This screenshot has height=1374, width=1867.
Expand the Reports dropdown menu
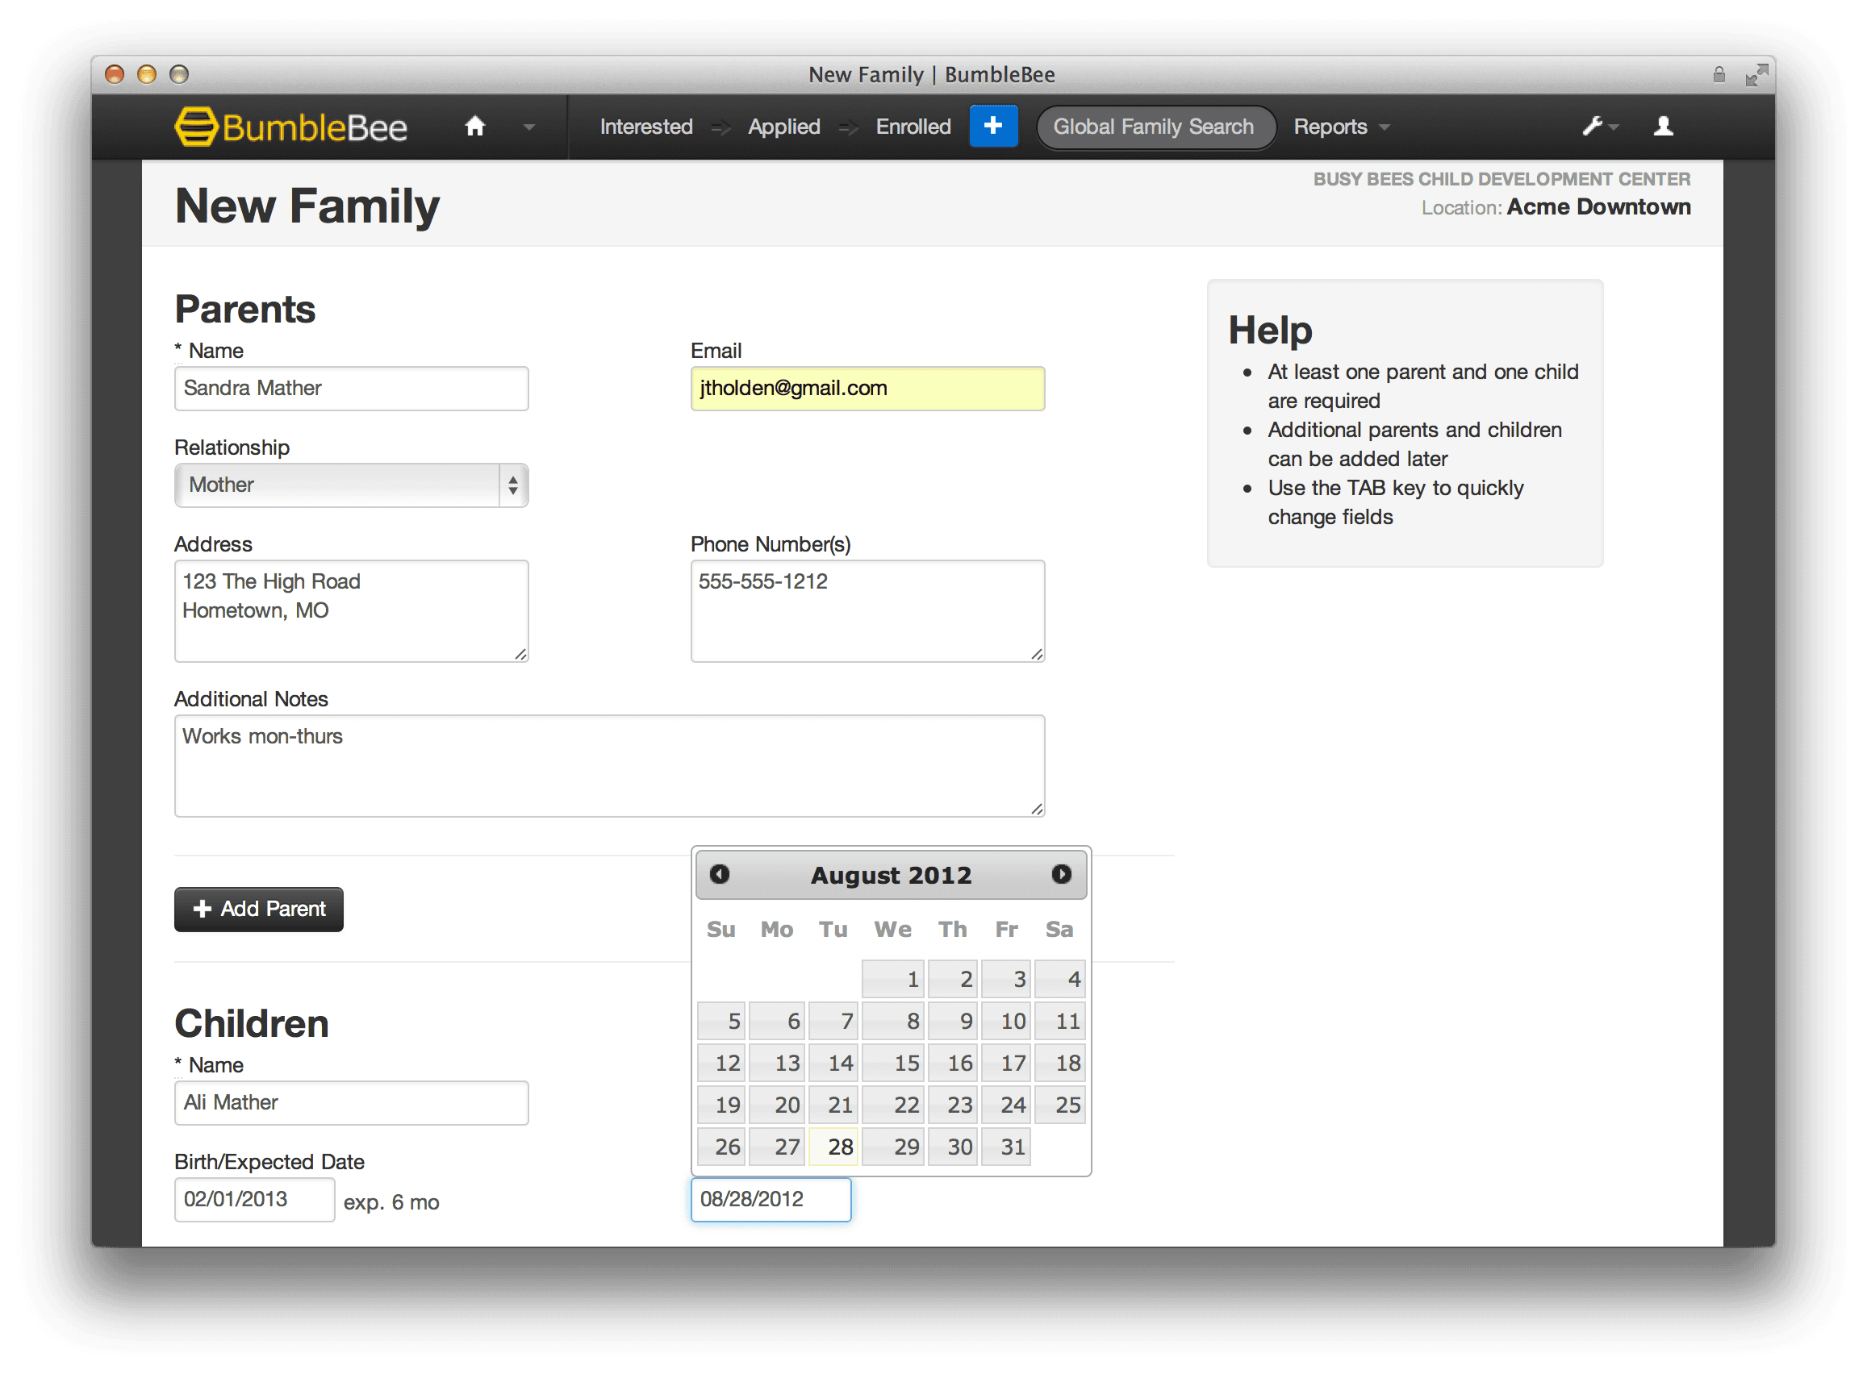(x=1340, y=127)
